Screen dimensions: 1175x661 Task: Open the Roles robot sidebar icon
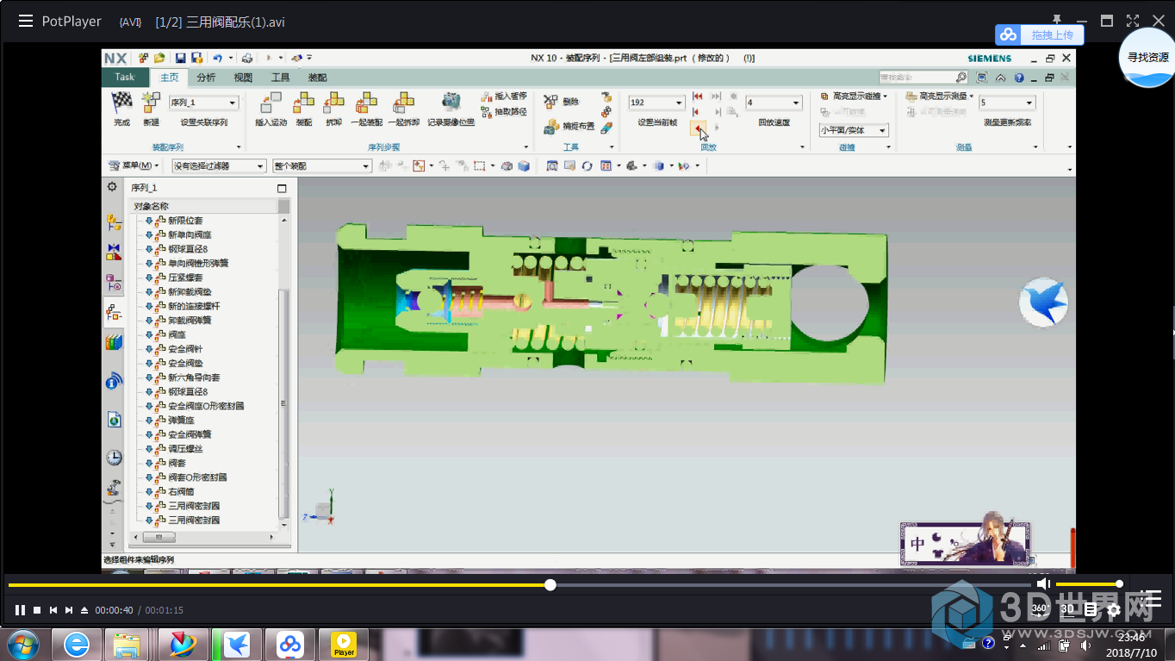pos(114,489)
